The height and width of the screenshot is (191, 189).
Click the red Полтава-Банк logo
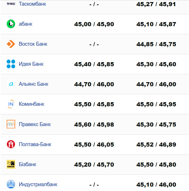[11, 144]
